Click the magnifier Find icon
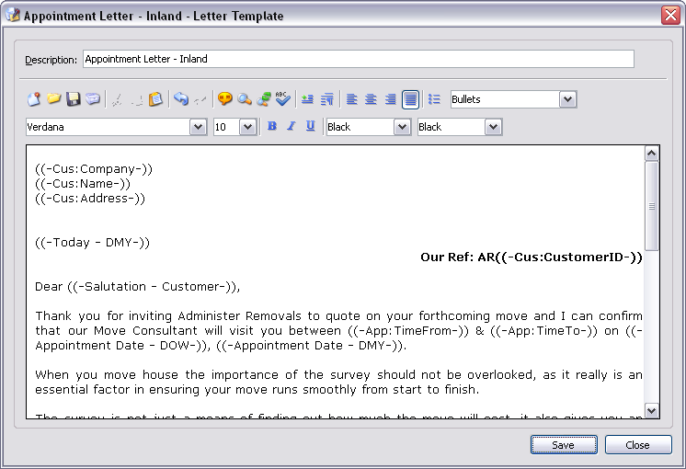686x469 pixels. point(245,99)
